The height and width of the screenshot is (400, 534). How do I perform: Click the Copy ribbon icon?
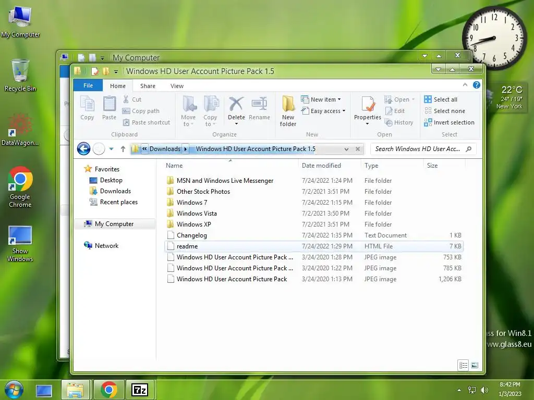(87, 108)
